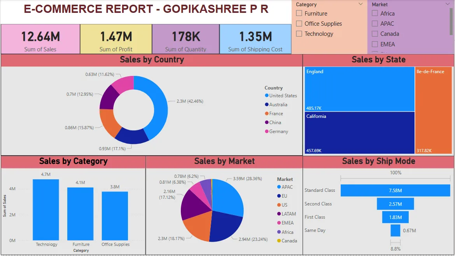Click the Sum of Profit card
The height and width of the screenshot is (256, 455).
pos(116,39)
